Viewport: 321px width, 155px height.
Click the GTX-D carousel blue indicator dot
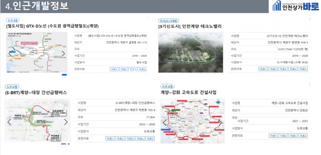(64, 75)
